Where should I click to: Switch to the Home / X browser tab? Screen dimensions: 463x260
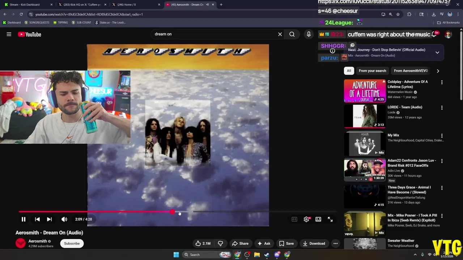pos(136,5)
